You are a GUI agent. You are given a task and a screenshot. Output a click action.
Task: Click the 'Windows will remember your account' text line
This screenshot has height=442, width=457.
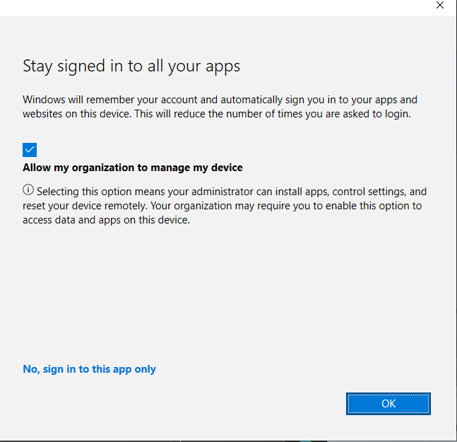[219, 100]
